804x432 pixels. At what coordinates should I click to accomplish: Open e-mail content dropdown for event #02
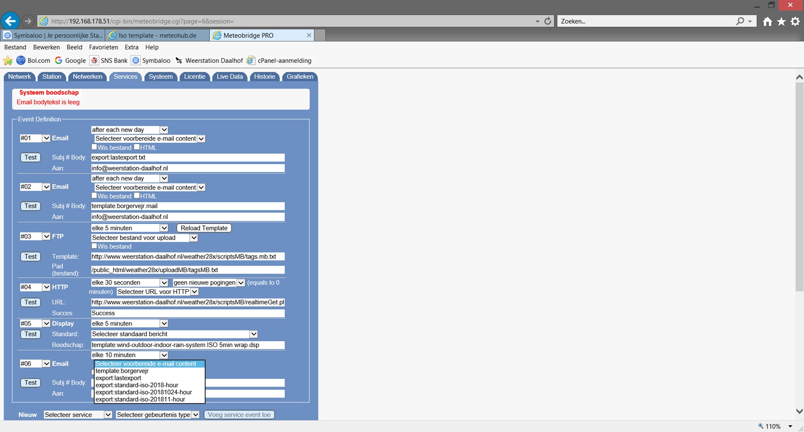[149, 187]
